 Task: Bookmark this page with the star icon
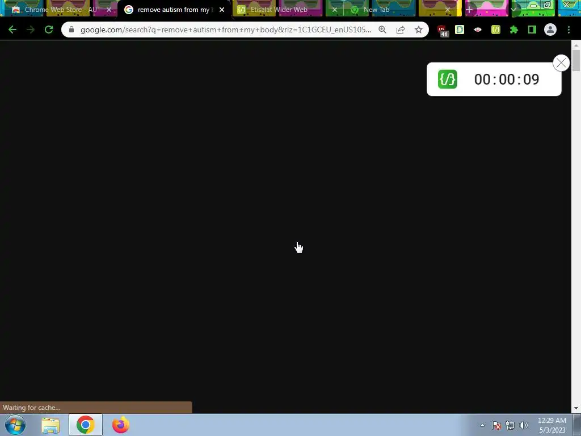[x=419, y=30]
